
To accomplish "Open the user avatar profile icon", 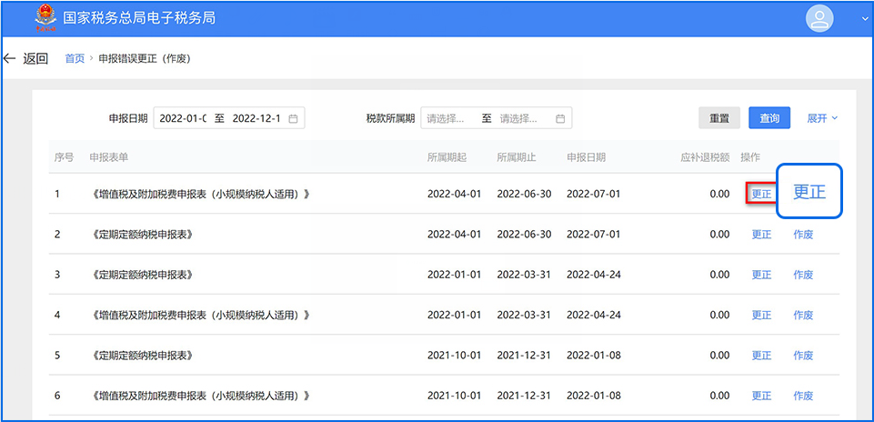I will 819,18.
